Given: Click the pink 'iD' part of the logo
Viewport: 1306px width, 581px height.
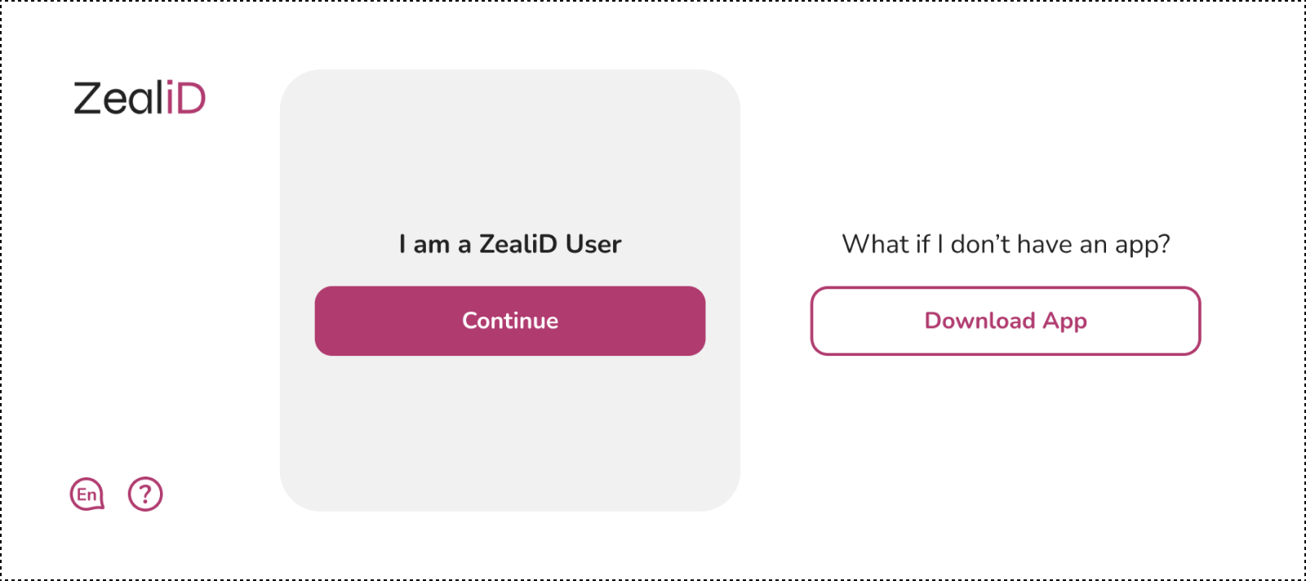Looking at the screenshot, I should tap(186, 98).
